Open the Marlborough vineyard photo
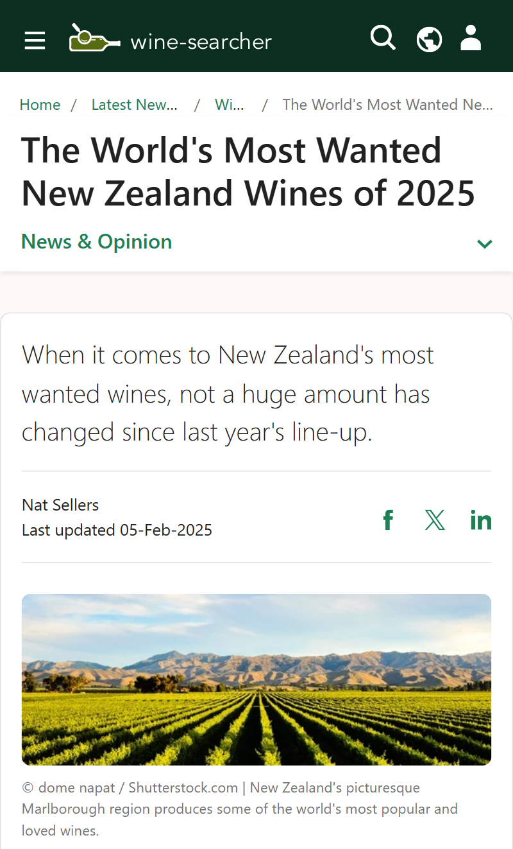This screenshot has width=513, height=849. 256,679
